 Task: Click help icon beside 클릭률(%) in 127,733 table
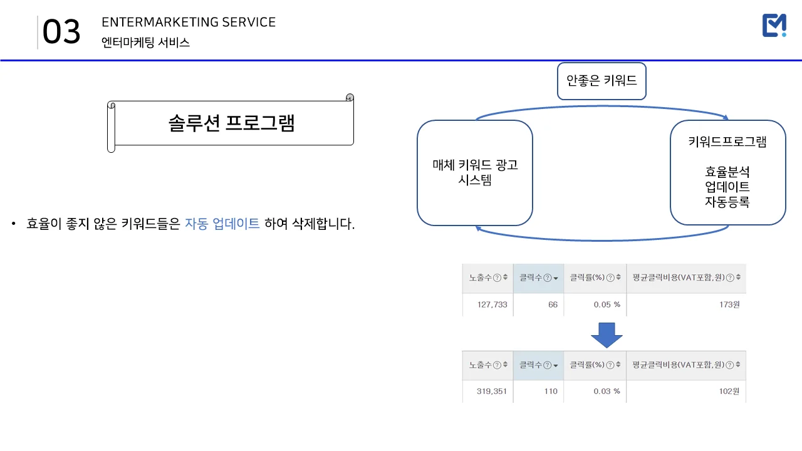610,277
